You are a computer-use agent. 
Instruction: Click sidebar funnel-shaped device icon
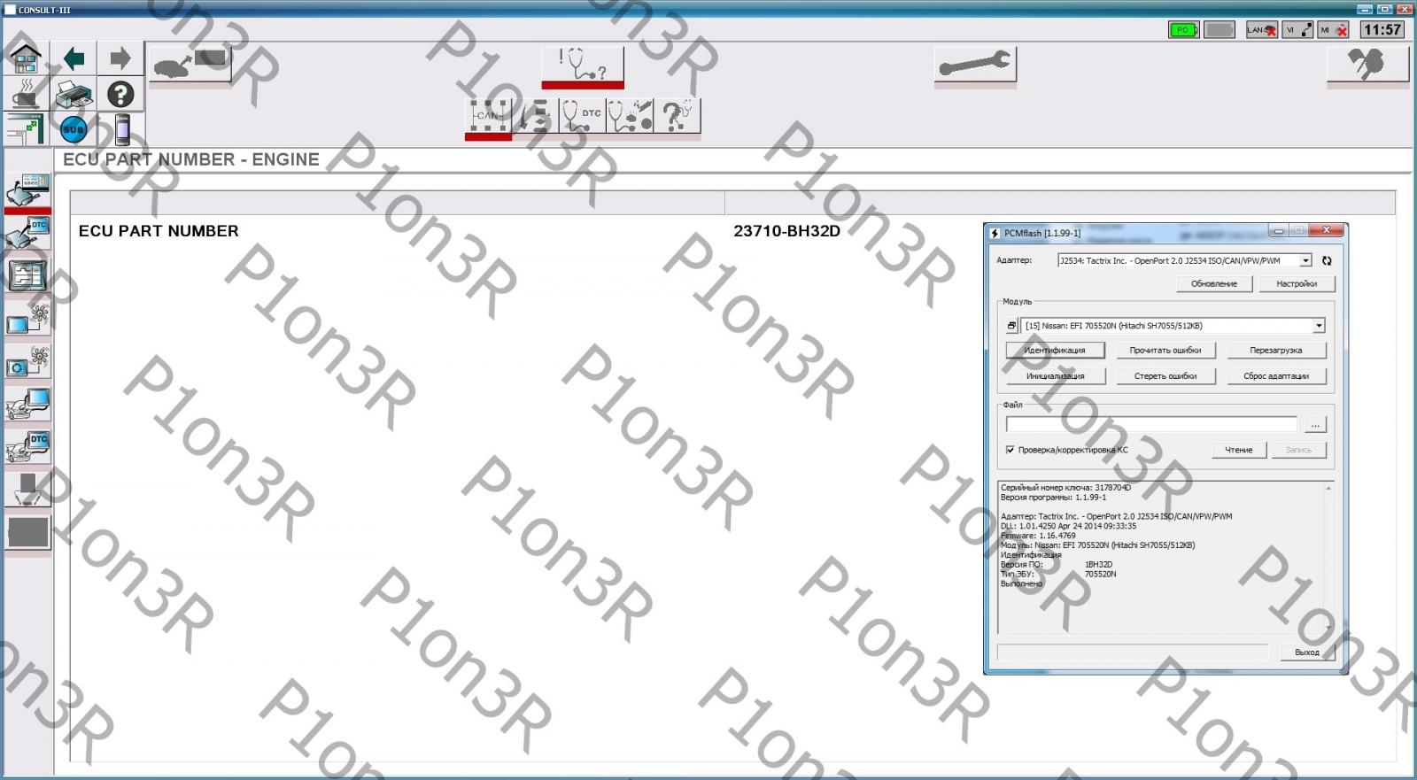[27, 490]
